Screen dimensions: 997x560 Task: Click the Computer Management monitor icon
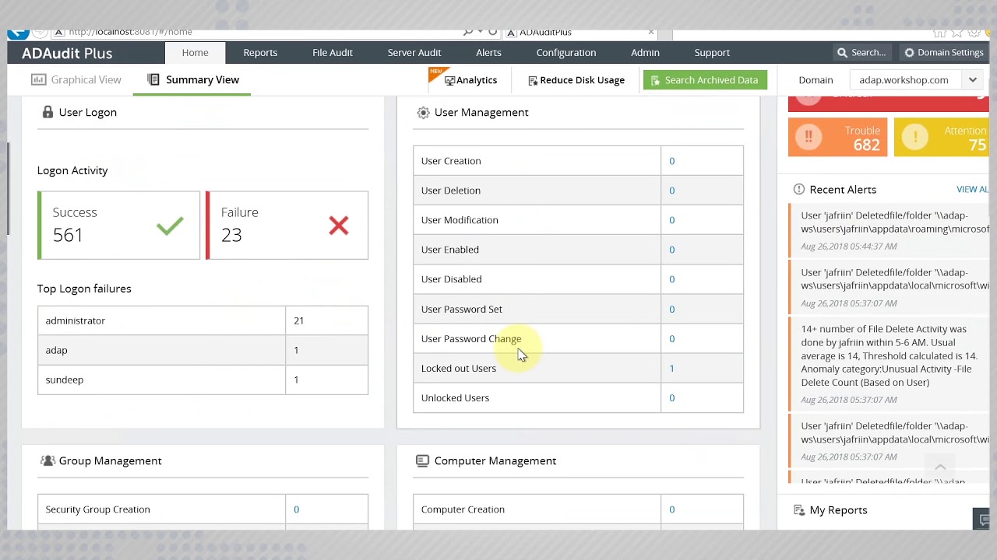tap(422, 460)
